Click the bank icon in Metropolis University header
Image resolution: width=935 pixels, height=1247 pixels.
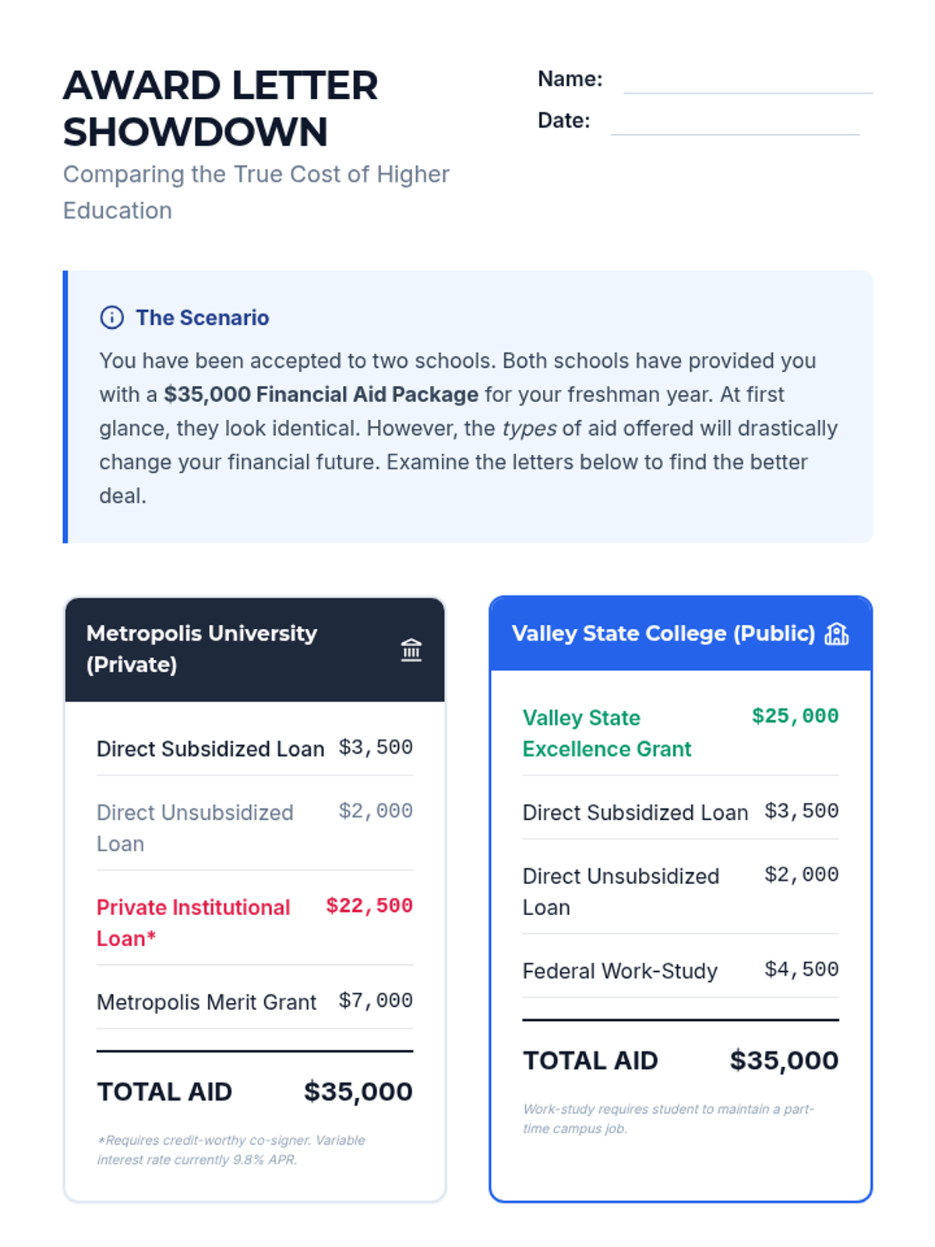click(x=411, y=649)
